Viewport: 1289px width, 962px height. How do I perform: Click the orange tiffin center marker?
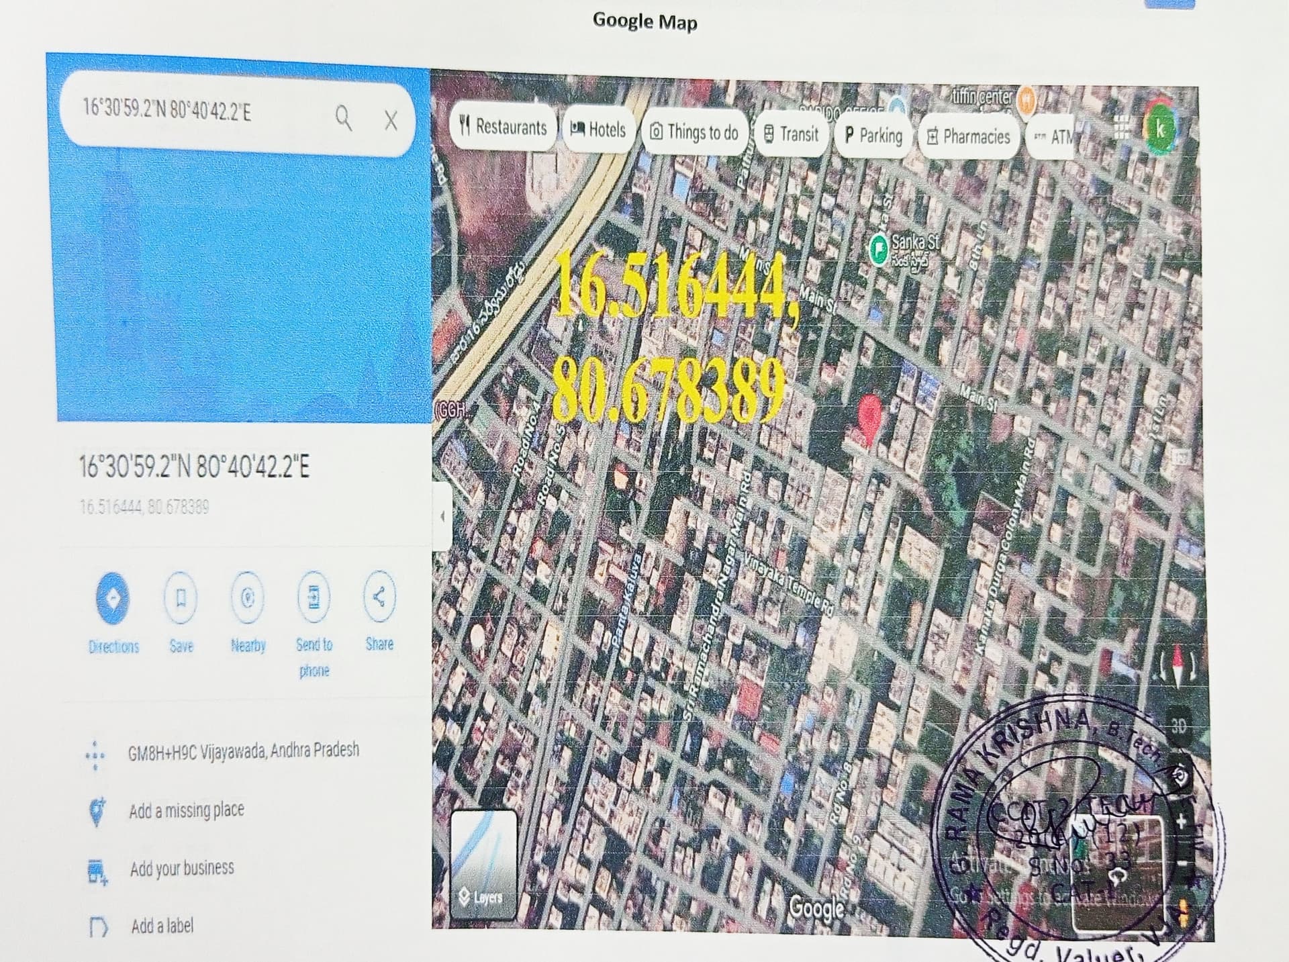click(1025, 101)
